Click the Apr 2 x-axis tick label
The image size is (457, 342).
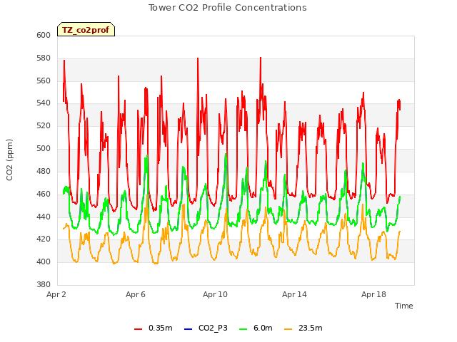[x=56, y=294]
